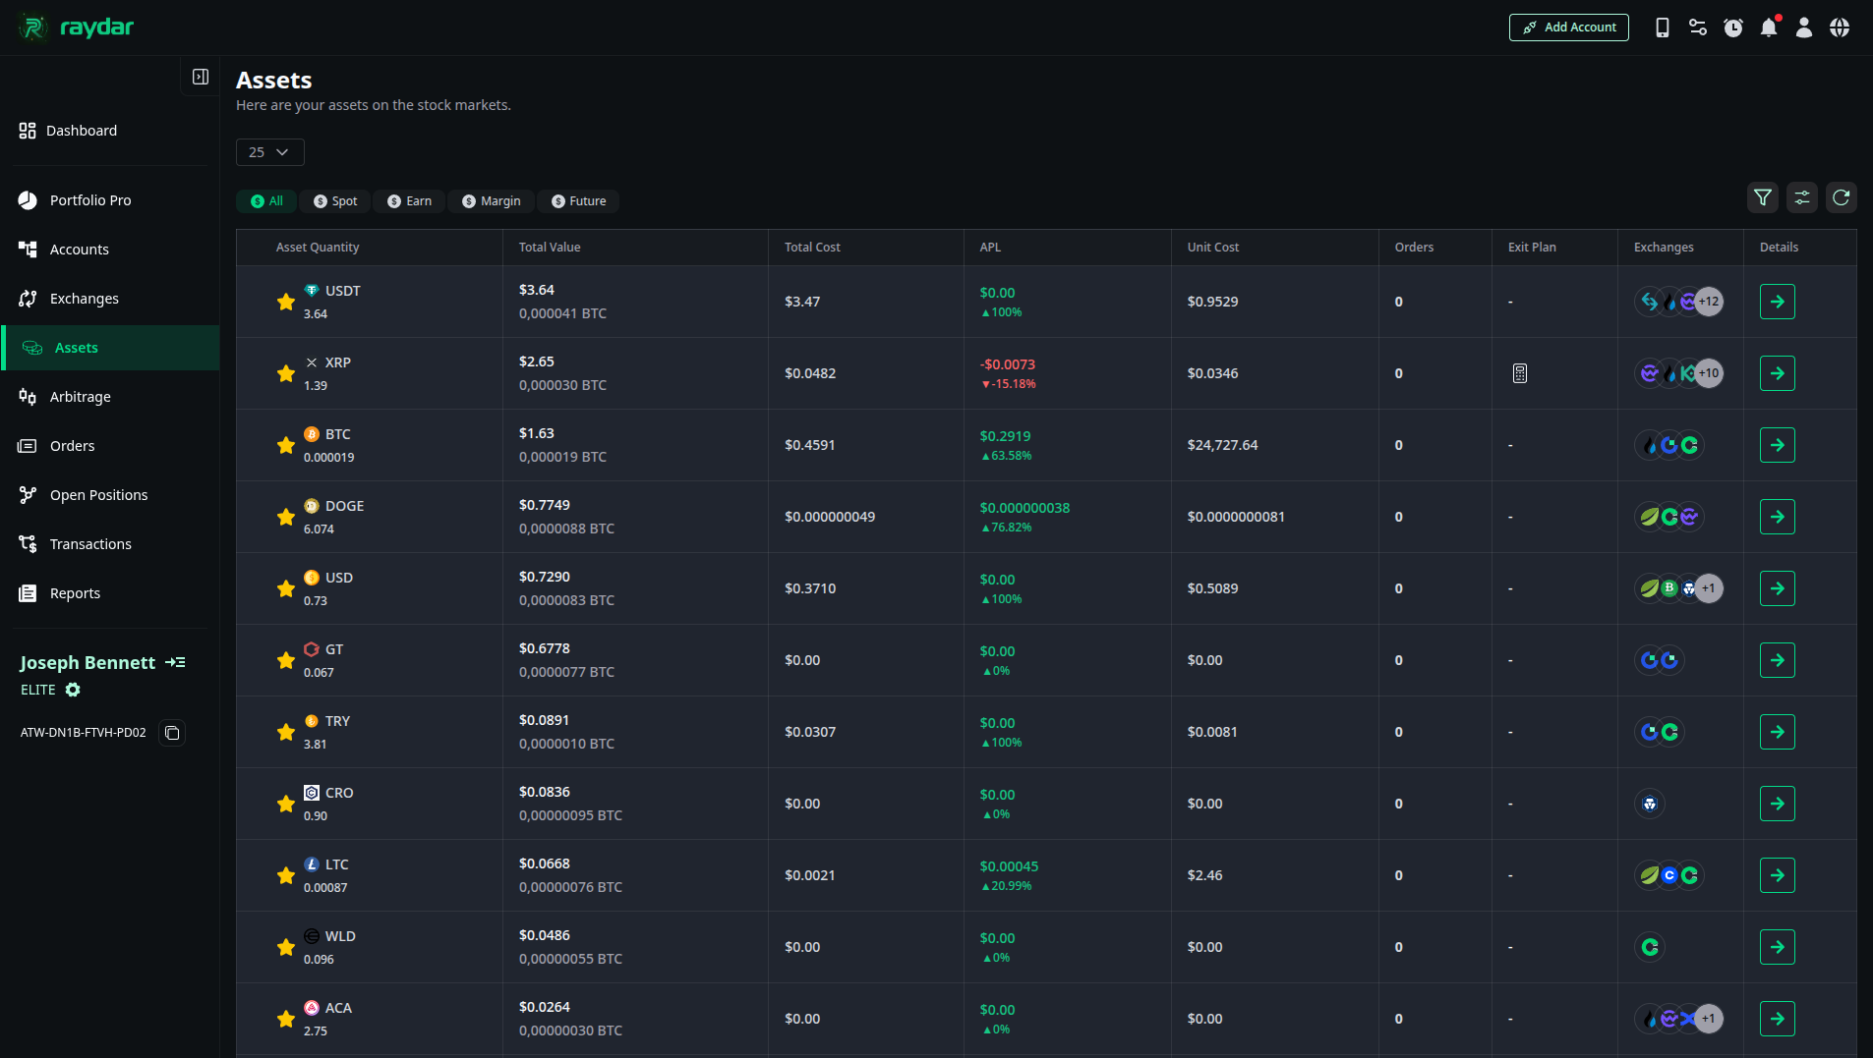Click the Add Account button
This screenshot has height=1058, width=1873.
[x=1568, y=27]
